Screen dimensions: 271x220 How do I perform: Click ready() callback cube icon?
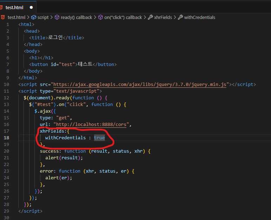(x=57, y=17)
